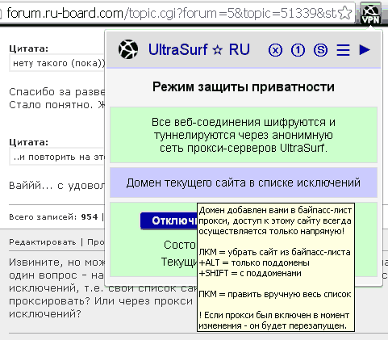The width and height of the screenshot is (388, 340).
Task: Click the play triangle icon in popup header
Action: click(x=365, y=50)
